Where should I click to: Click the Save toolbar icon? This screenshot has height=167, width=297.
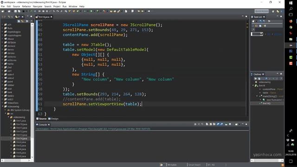(15, 11)
